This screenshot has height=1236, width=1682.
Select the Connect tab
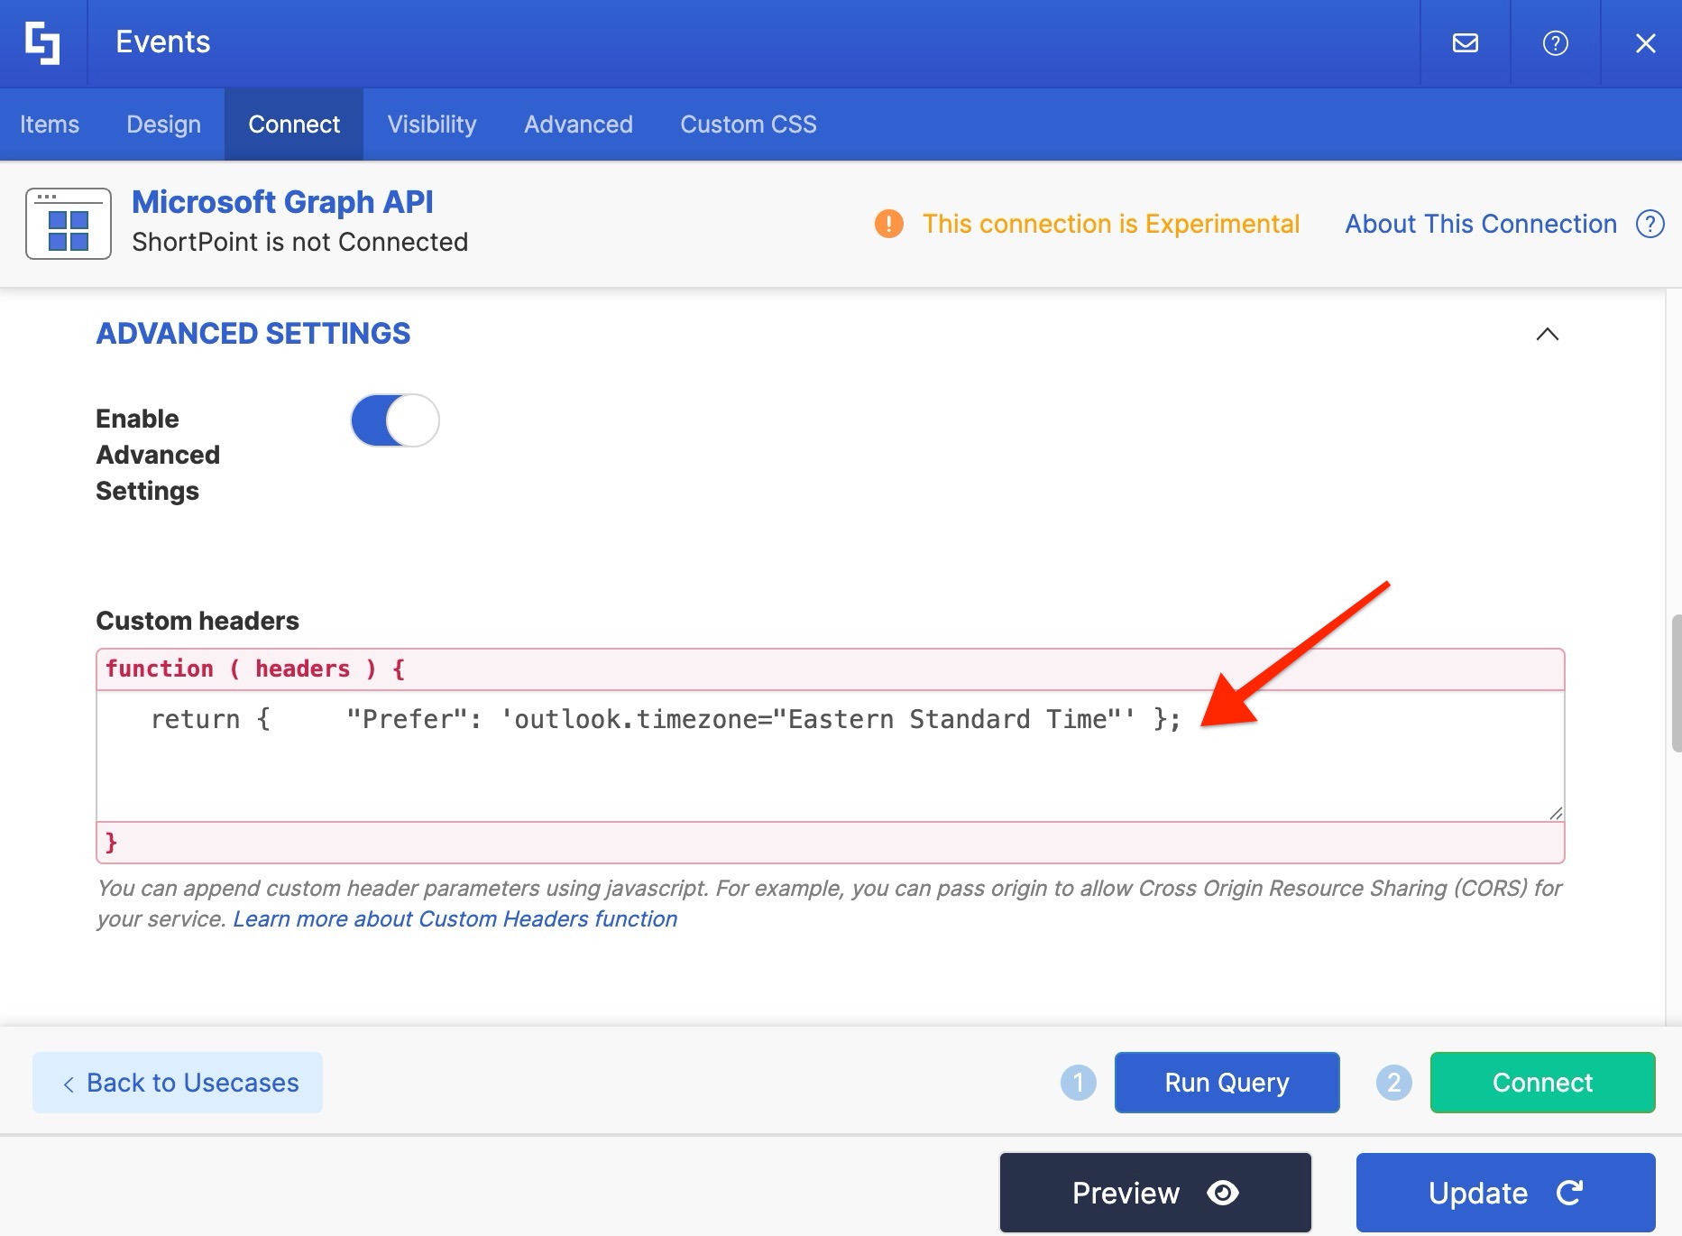click(294, 125)
